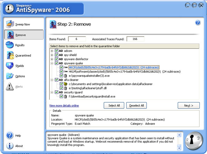Screen dimensions: 207x154
Task: Select the spyware disinfector row label
Action: 76,59
